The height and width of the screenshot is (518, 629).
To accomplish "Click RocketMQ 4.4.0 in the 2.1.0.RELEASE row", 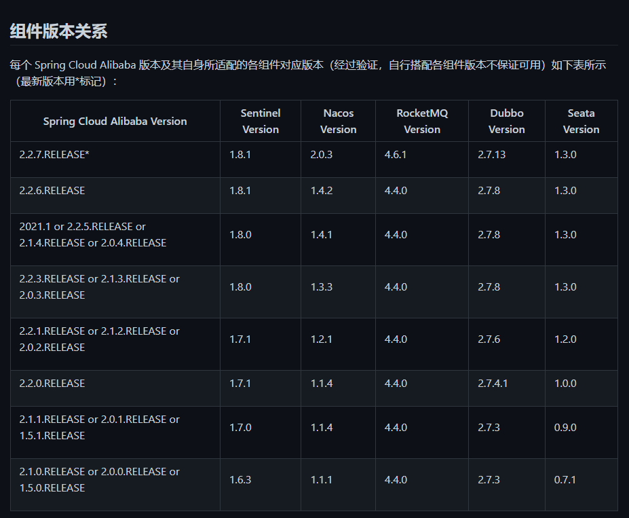I will (x=396, y=479).
